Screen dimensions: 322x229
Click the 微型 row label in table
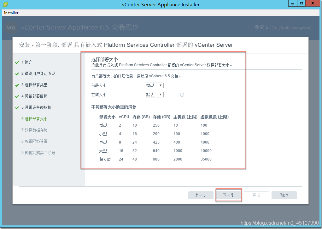103,125
